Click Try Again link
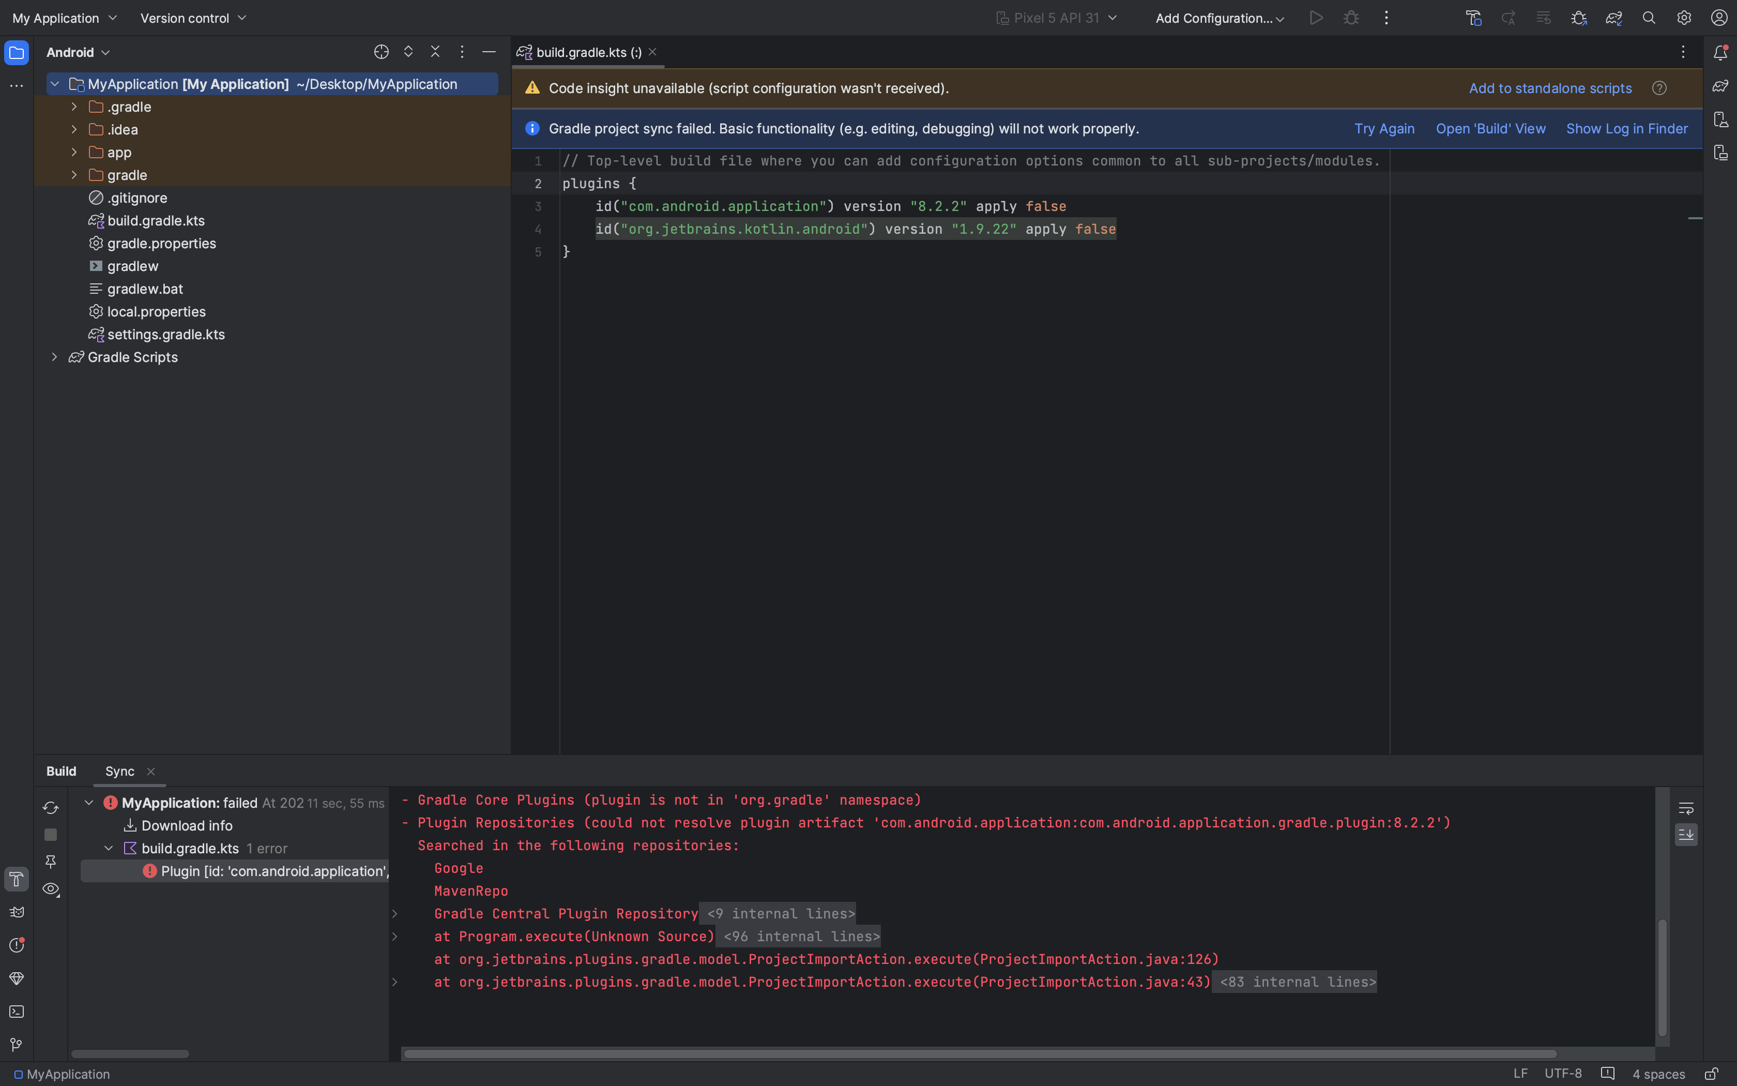The image size is (1737, 1086). point(1384,129)
